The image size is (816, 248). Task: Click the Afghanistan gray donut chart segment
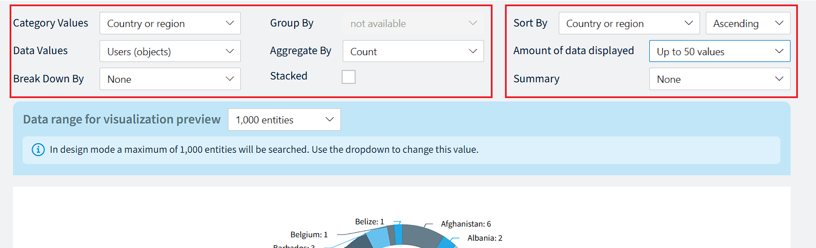[x=421, y=236]
